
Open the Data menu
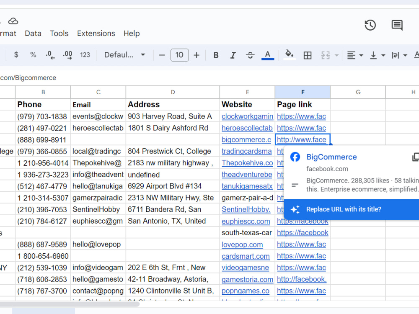coord(33,33)
